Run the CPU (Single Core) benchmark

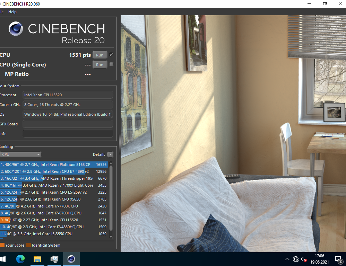100,64
